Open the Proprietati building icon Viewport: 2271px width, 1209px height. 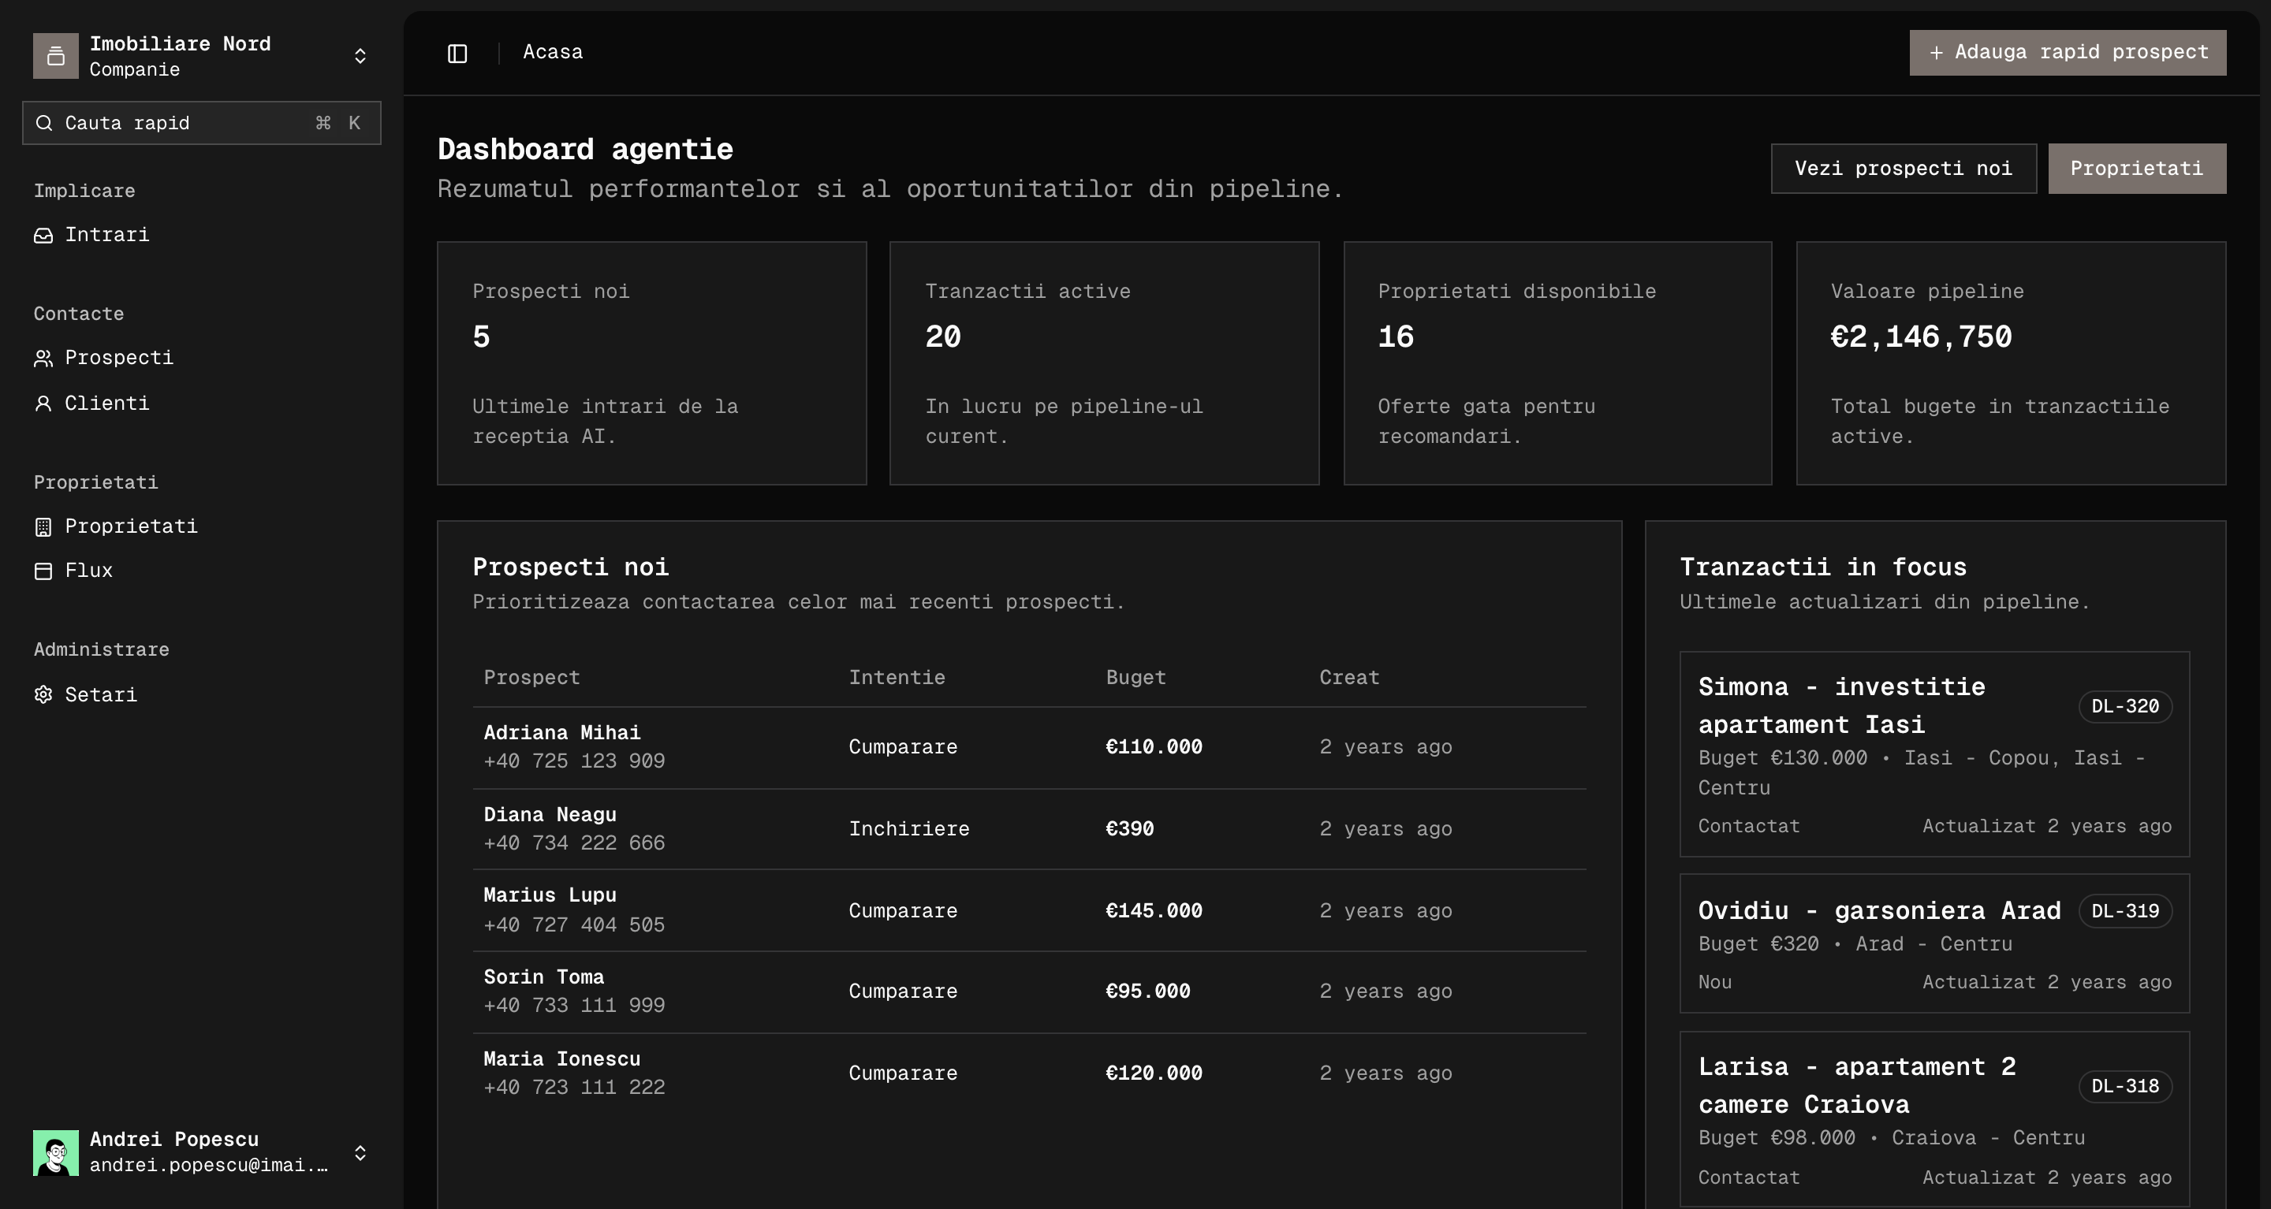click(43, 526)
